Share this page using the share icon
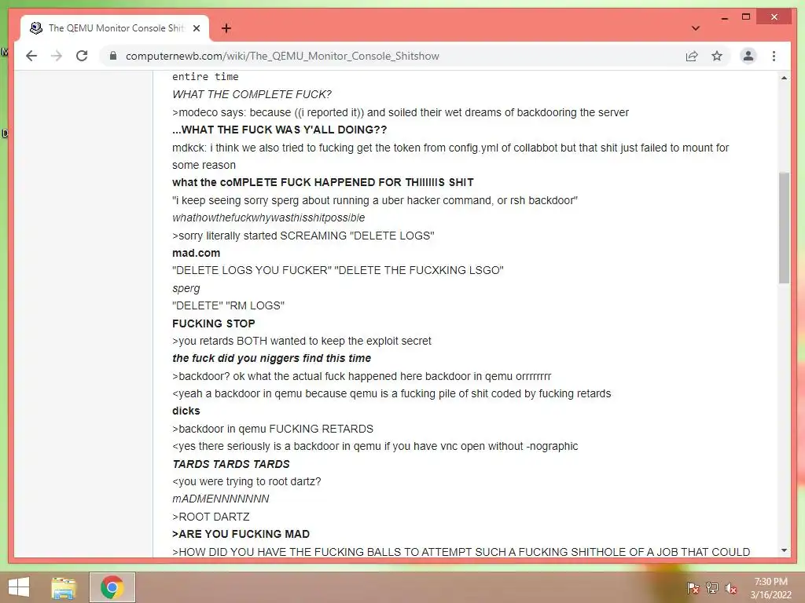This screenshot has width=805, height=603. pyautogui.click(x=692, y=56)
